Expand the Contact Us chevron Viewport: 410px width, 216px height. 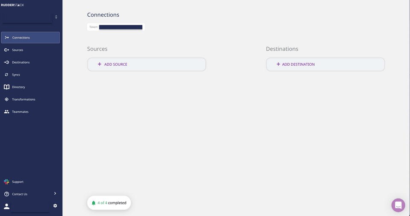[55, 193]
